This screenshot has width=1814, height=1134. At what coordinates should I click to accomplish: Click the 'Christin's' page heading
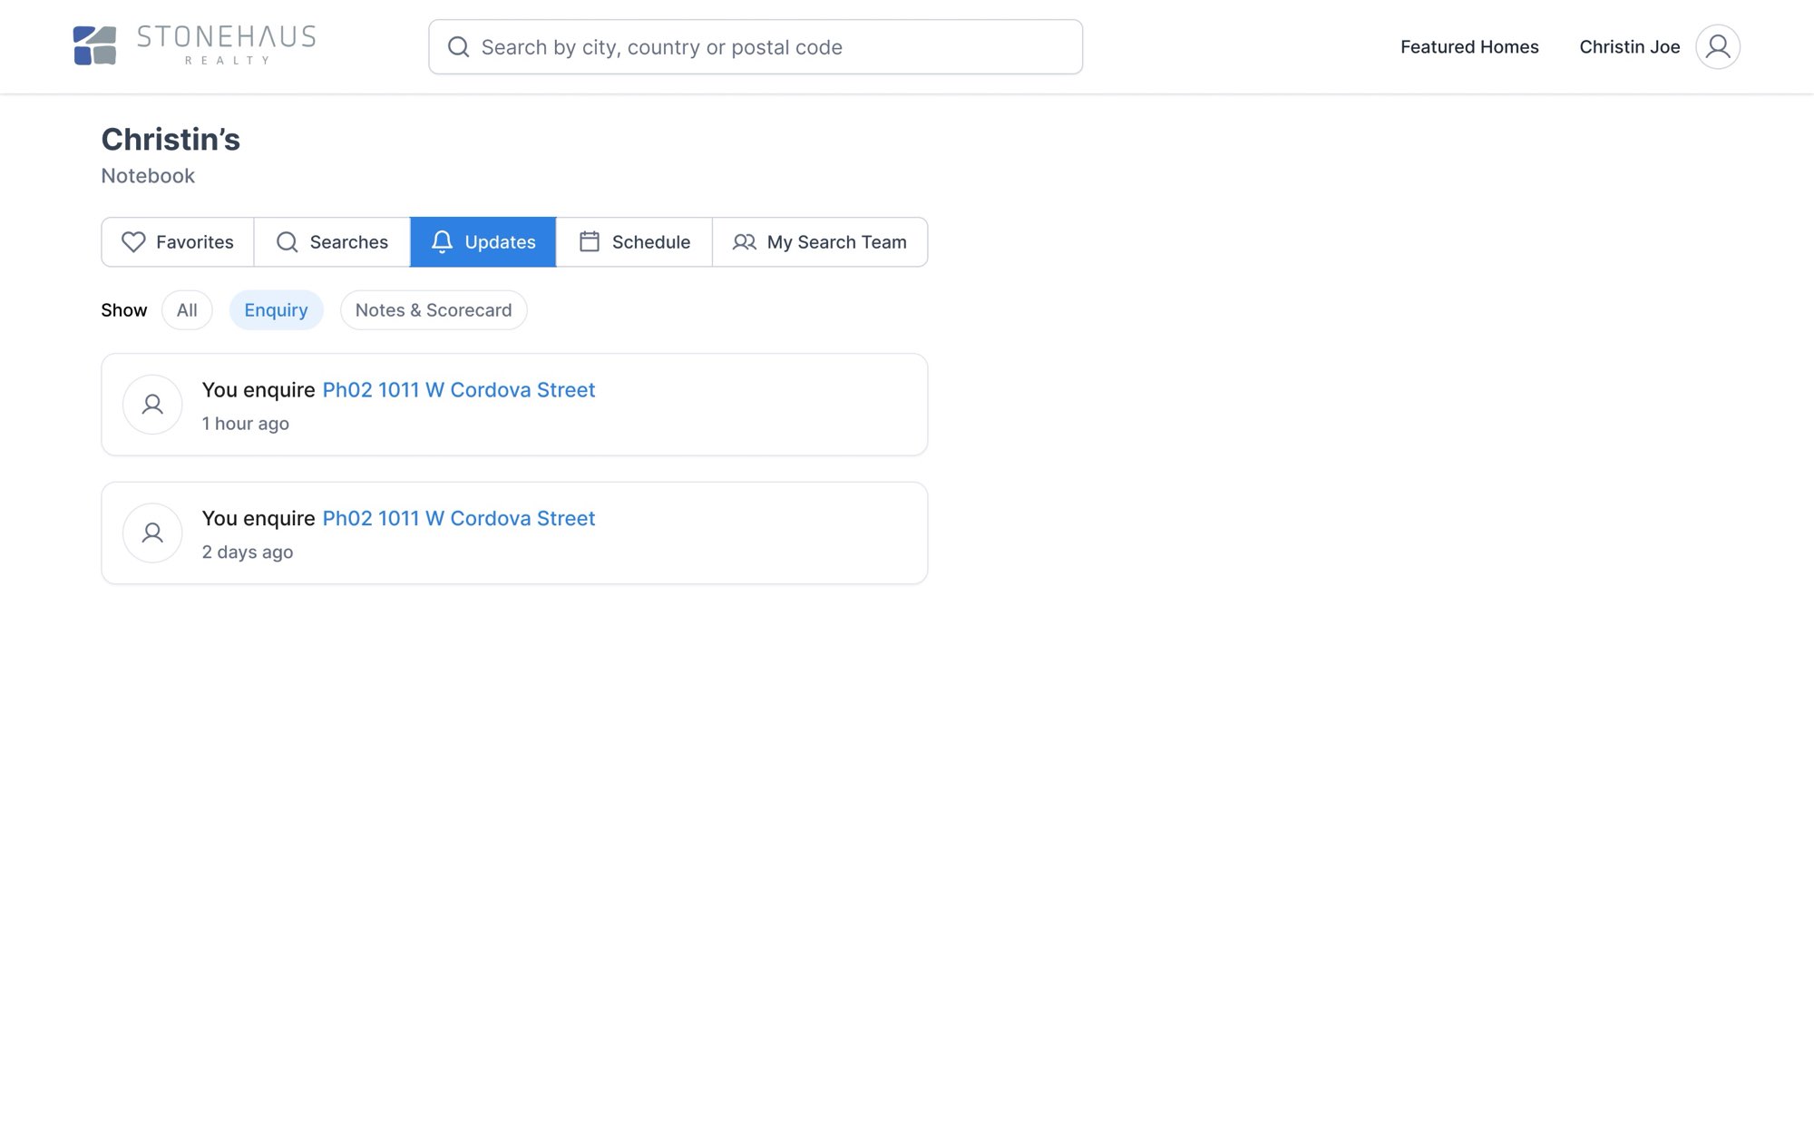click(x=171, y=140)
